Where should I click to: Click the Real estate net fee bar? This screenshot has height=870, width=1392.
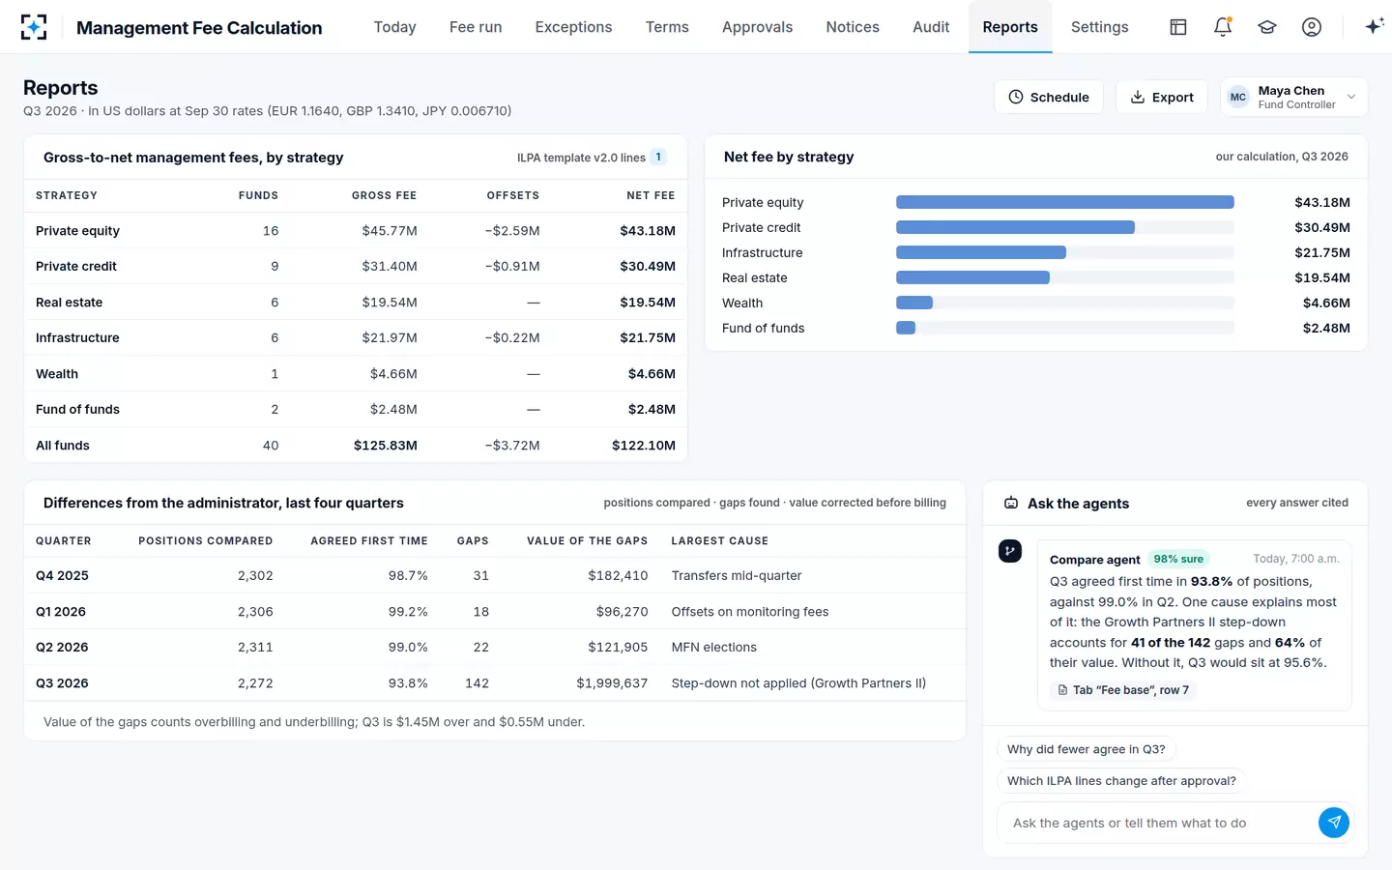972,277
